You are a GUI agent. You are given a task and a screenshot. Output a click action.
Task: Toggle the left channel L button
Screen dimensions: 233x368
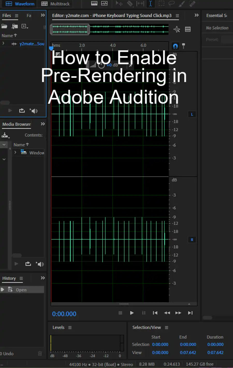tap(192, 114)
